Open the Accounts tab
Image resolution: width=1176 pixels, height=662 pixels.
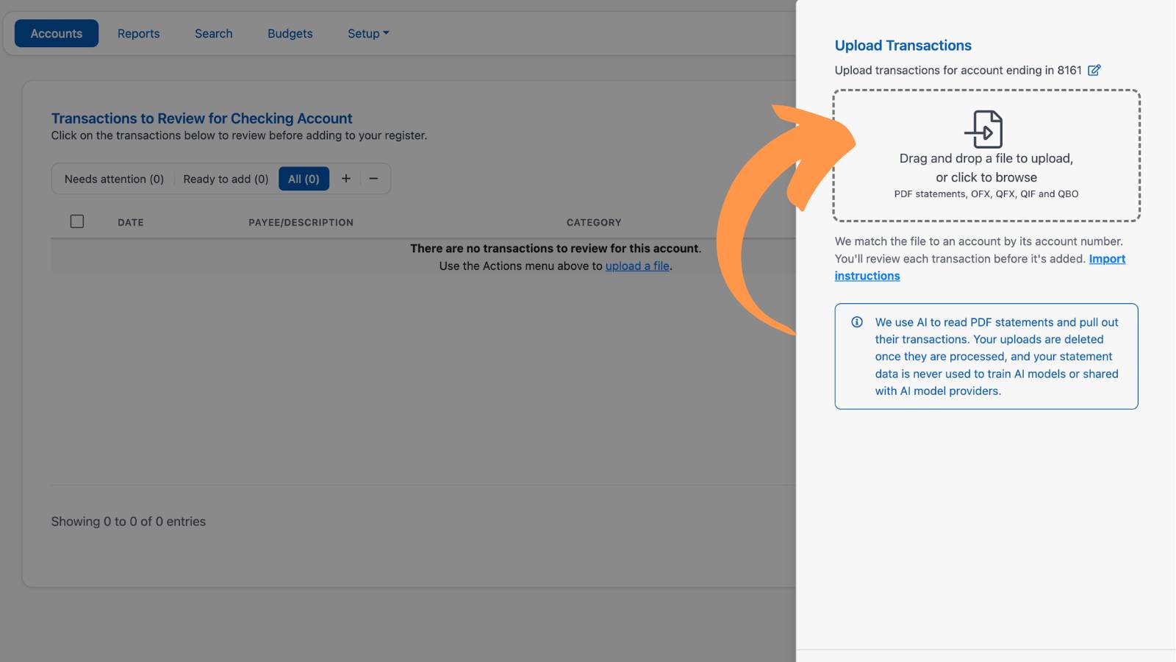coord(57,33)
